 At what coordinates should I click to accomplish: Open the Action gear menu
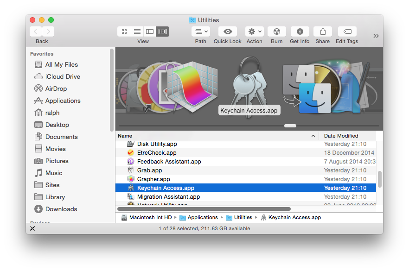254,32
